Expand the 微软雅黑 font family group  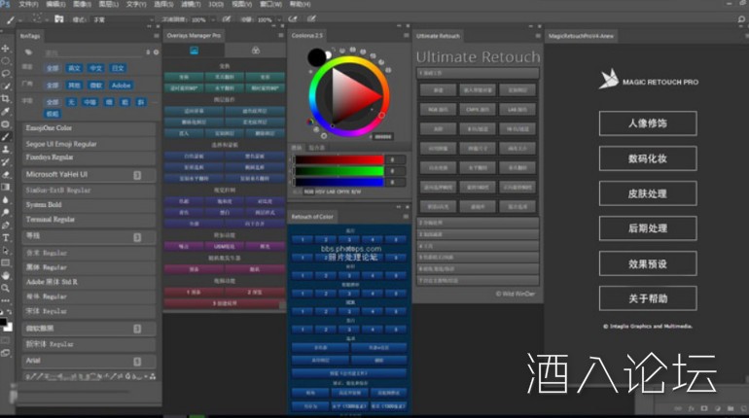(137, 330)
